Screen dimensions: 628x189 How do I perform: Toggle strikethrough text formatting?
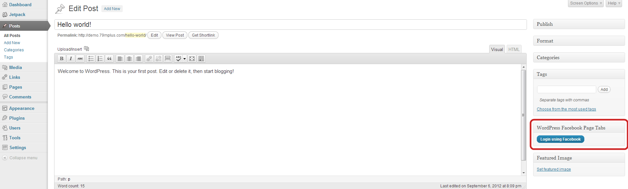point(80,59)
